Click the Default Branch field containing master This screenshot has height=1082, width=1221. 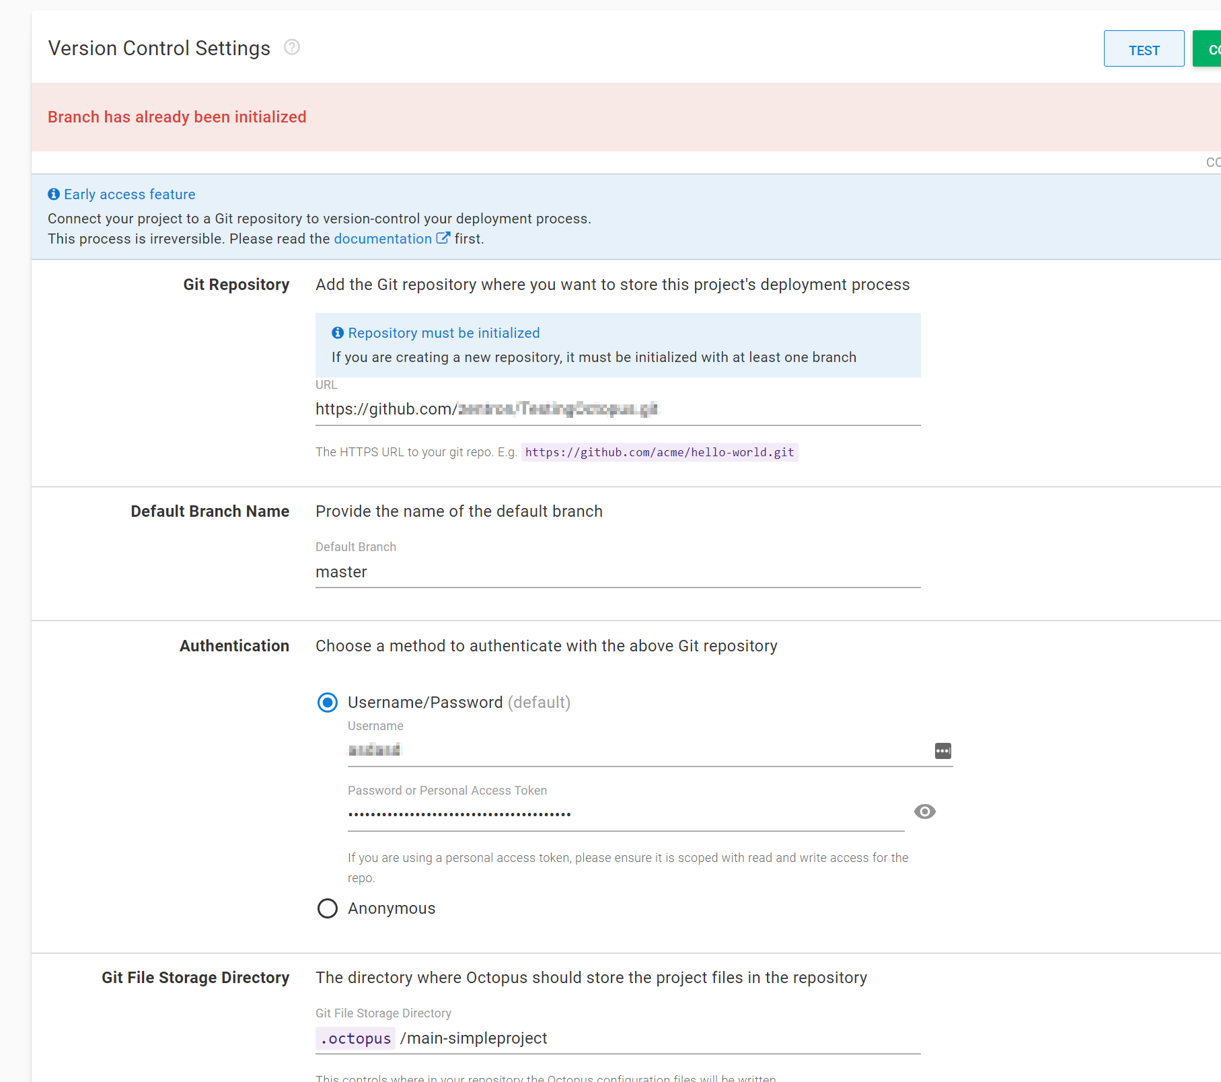coord(618,572)
